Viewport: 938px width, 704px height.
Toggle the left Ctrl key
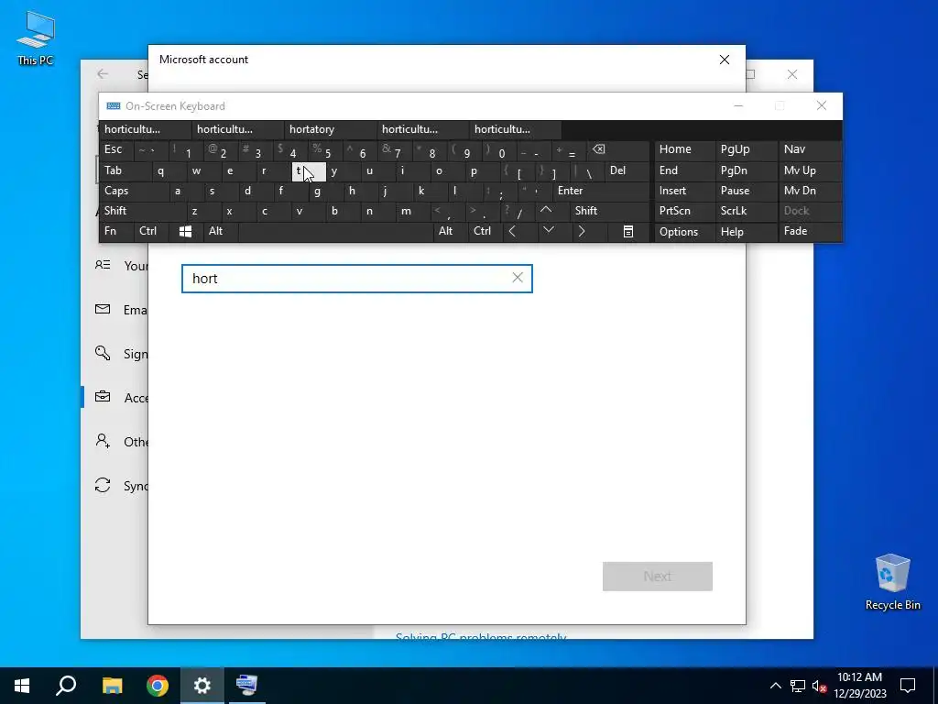[151, 232]
